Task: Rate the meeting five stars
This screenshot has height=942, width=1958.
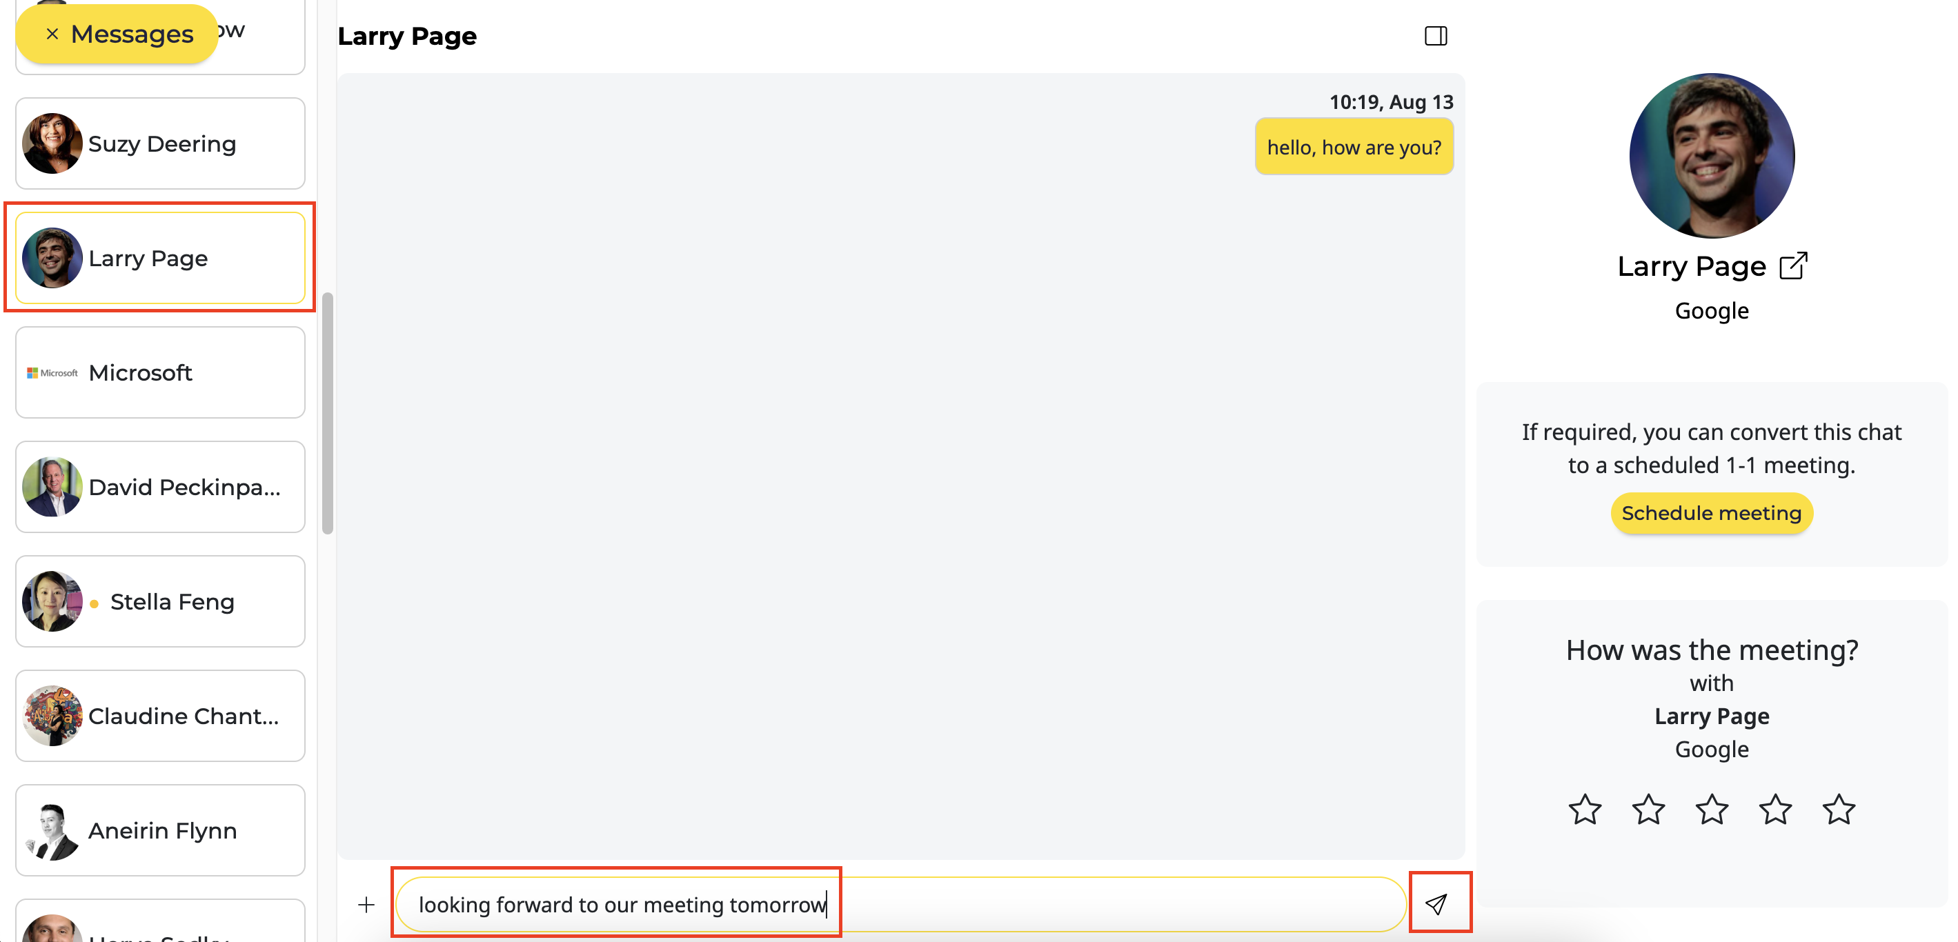Action: tap(1838, 809)
